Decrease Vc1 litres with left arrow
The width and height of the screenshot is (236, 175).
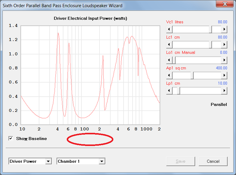169,29
